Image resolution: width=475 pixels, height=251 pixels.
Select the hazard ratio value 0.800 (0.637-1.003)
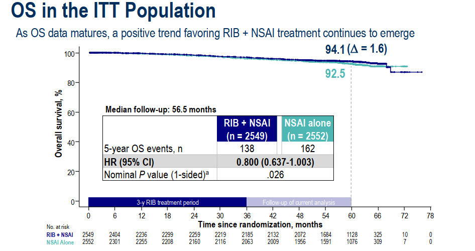tap(275, 162)
